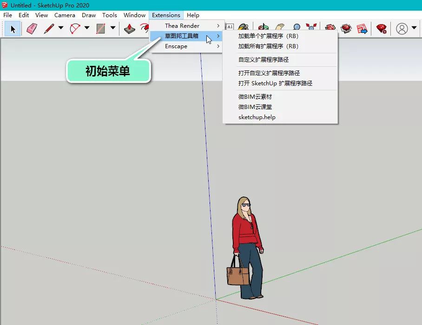Expand the Arc tool dropdown arrow
This screenshot has width=422, height=325.
(86, 28)
